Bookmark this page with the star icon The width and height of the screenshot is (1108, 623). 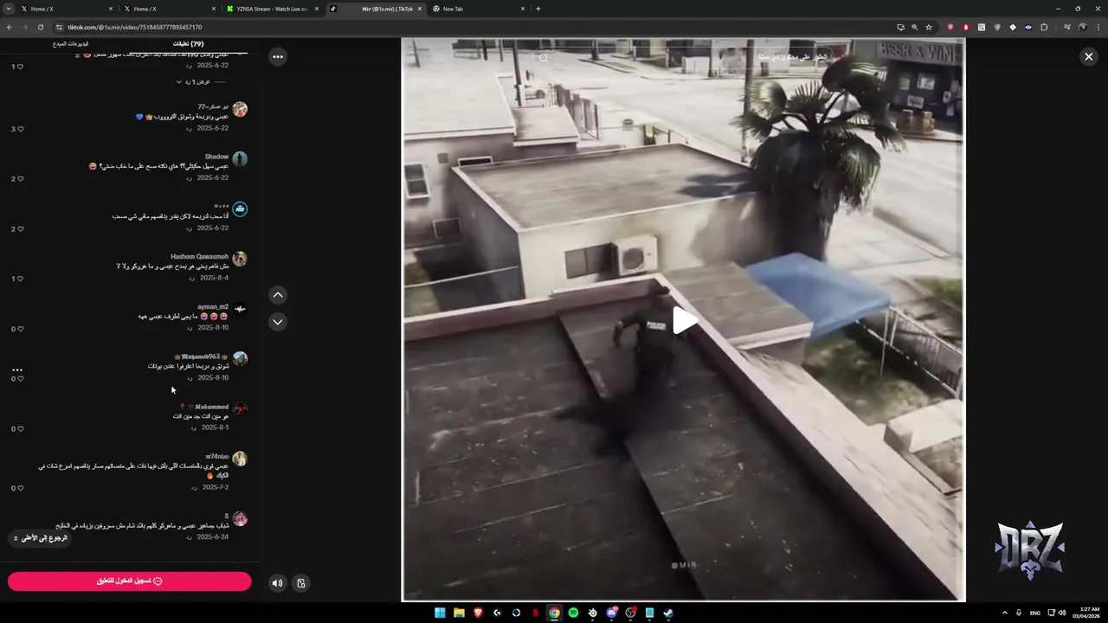929,27
